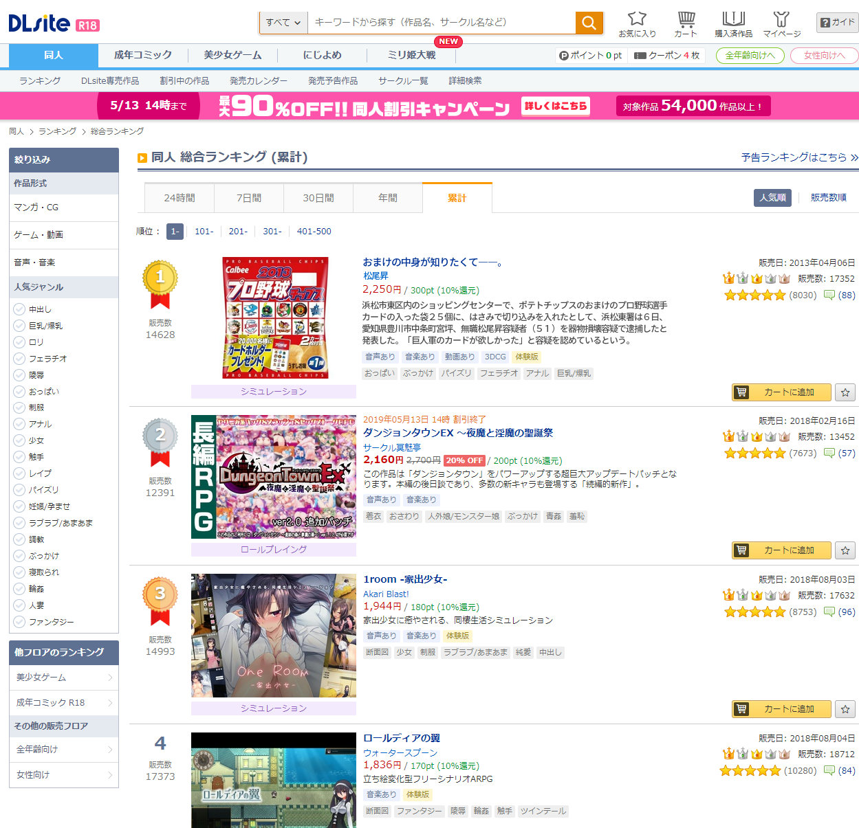Image resolution: width=859 pixels, height=828 pixels.
Task: Favorite the 1room item with star button
Action: [845, 709]
